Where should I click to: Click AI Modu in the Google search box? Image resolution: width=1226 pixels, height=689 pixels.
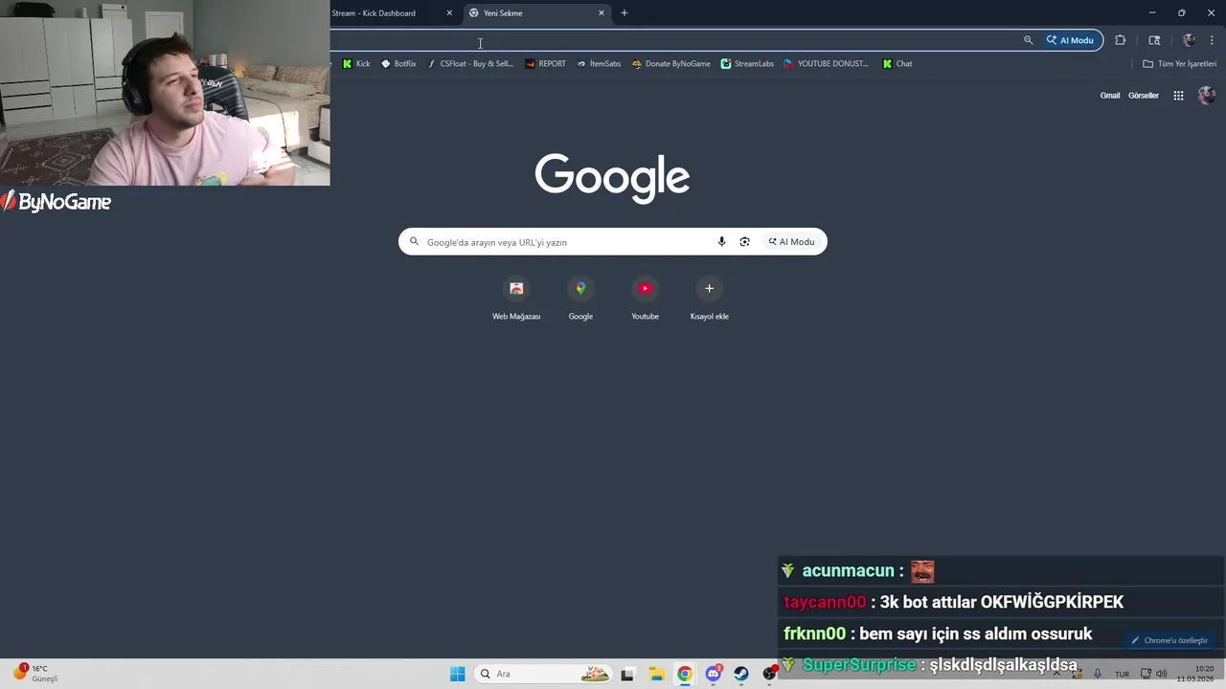click(791, 242)
